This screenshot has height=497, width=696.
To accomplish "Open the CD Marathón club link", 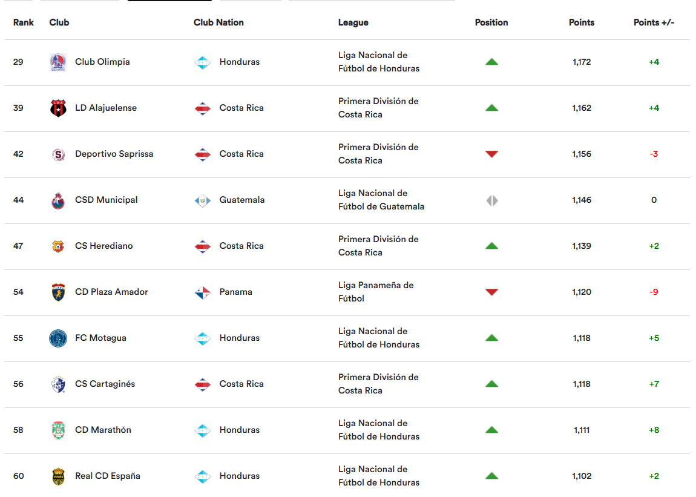I will (x=103, y=430).
